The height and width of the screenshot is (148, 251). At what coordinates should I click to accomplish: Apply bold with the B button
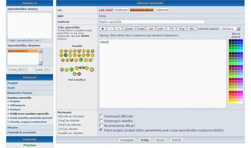coord(103,29)
